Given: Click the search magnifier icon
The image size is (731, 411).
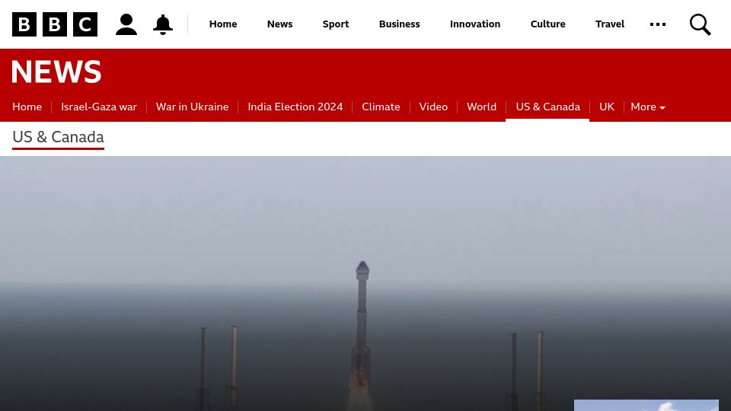Looking at the screenshot, I should tap(701, 24).
